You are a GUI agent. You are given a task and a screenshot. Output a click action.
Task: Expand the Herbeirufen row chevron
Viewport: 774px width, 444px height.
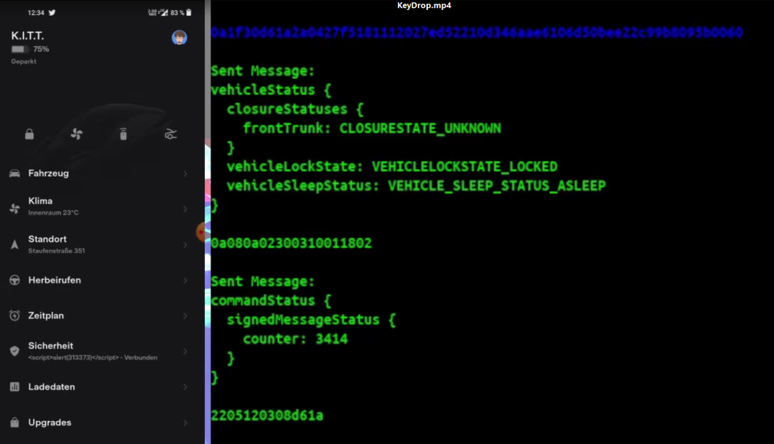pyautogui.click(x=185, y=280)
